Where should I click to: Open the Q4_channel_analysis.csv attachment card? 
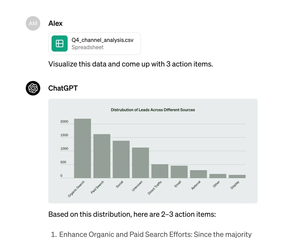[94, 43]
